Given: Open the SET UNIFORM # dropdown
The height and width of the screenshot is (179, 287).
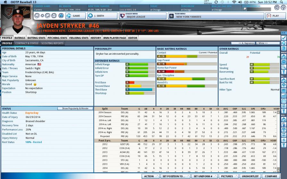Looking at the screenshot, I should [204, 176].
